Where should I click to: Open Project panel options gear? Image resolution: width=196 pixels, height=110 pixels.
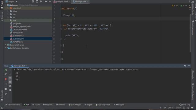coord(46,2)
